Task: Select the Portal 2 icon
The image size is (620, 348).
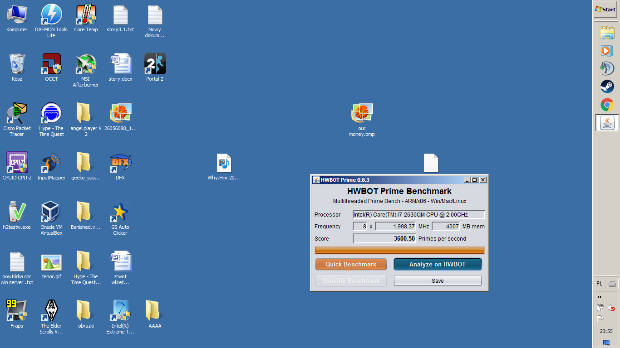Action: [155, 68]
